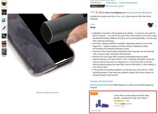View offers from other sellers
The height and width of the screenshot is (114, 158).
pos(121,16)
